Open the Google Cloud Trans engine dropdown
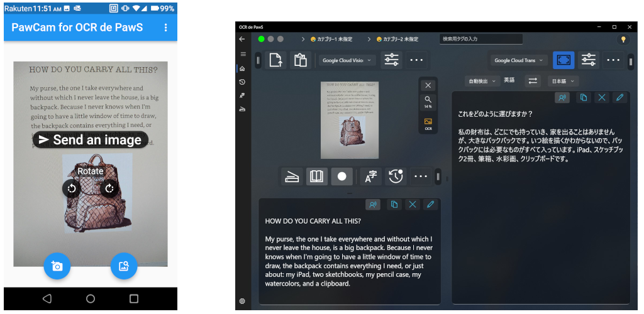The width and height of the screenshot is (644, 314). pos(518,60)
